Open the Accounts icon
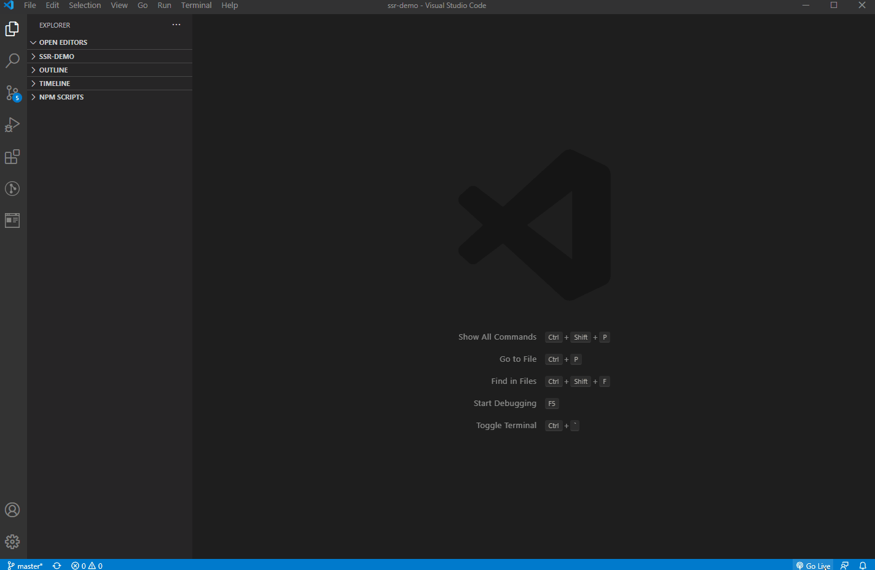875x570 pixels. tap(12, 510)
